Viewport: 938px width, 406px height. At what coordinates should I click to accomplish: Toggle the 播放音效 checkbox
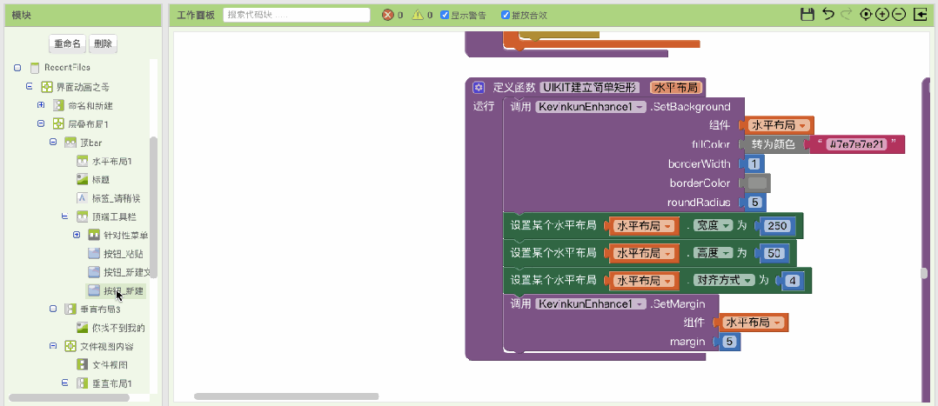tap(506, 15)
